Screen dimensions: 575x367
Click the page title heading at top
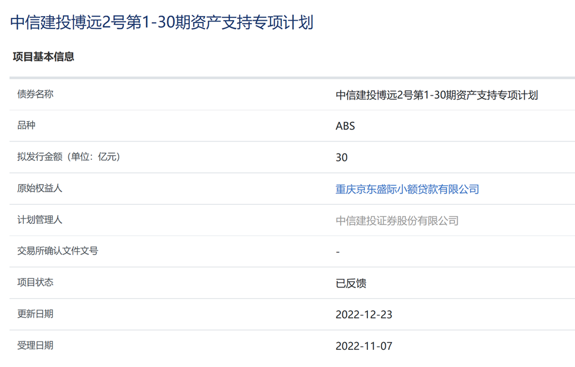pyautogui.click(x=161, y=23)
